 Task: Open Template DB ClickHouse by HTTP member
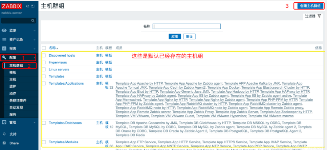pyautogui.click(x=205, y=123)
